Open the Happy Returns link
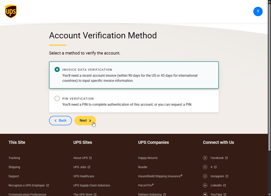Viewport: 271px width, 196px height. click(148, 158)
